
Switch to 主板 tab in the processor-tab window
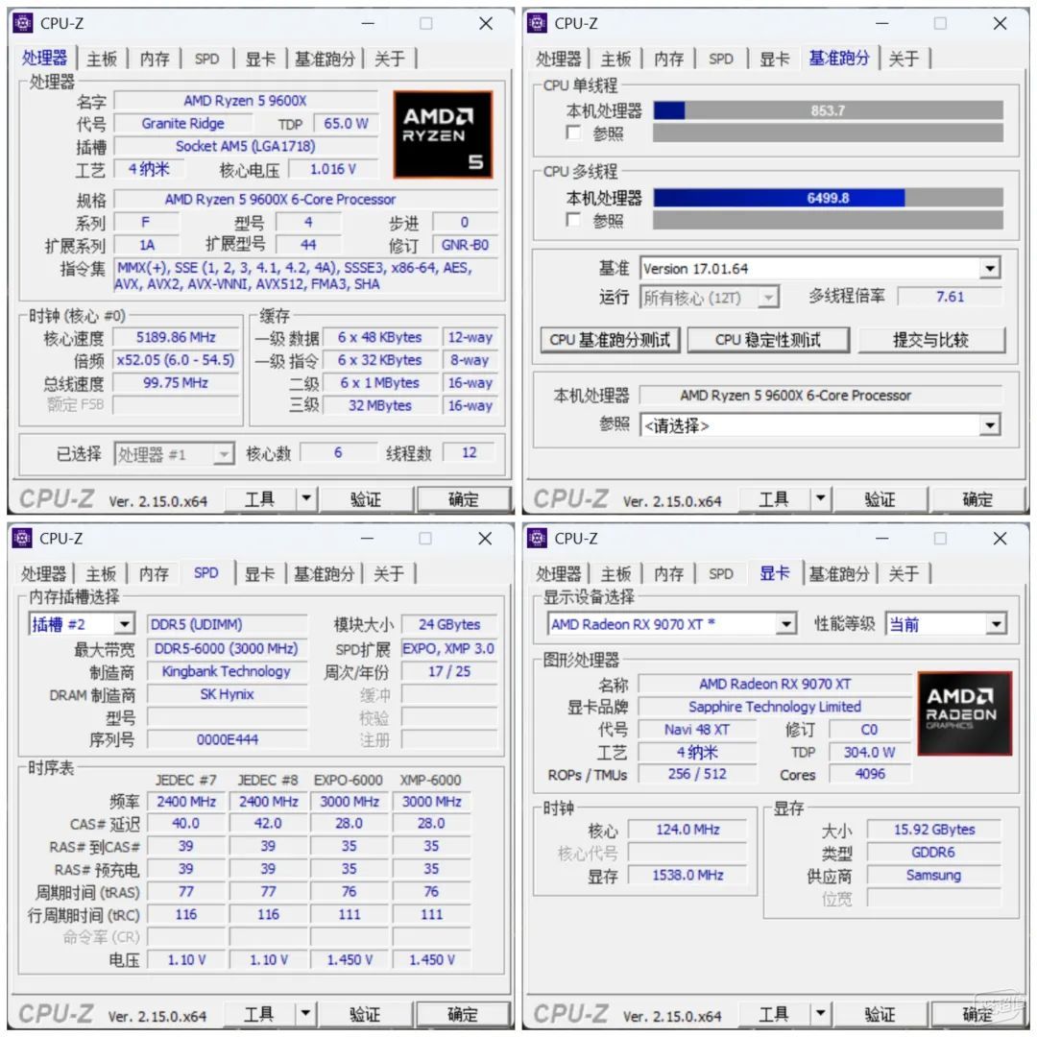102,59
